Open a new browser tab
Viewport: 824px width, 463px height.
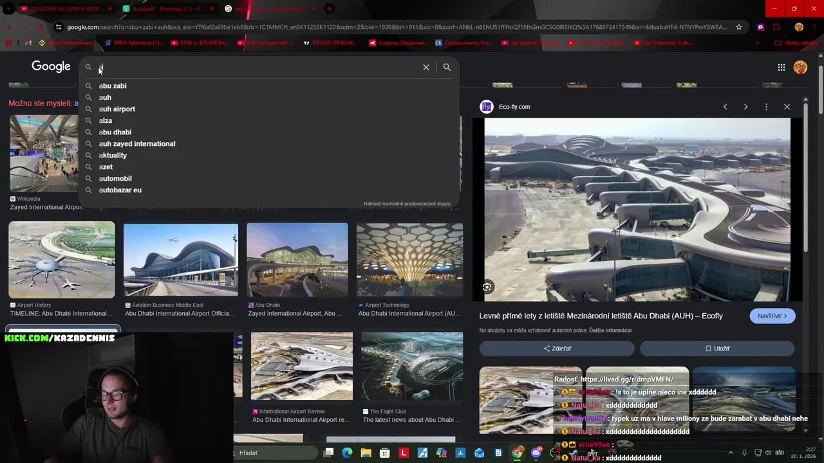point(329,9)
